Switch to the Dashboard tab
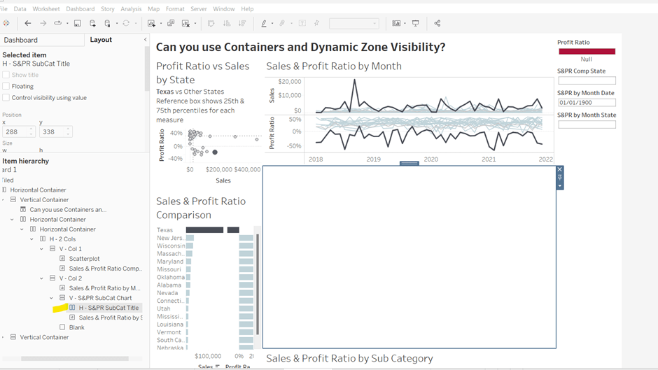The width and height of the screenshot is (658, 370). point(21,40)
